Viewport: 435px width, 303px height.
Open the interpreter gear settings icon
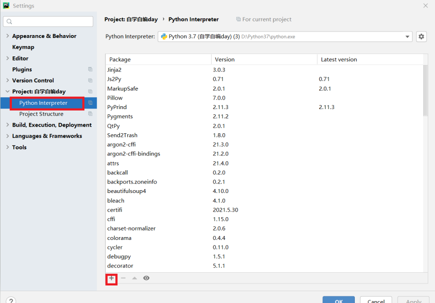pyautogui.click(x=421, y=37)
